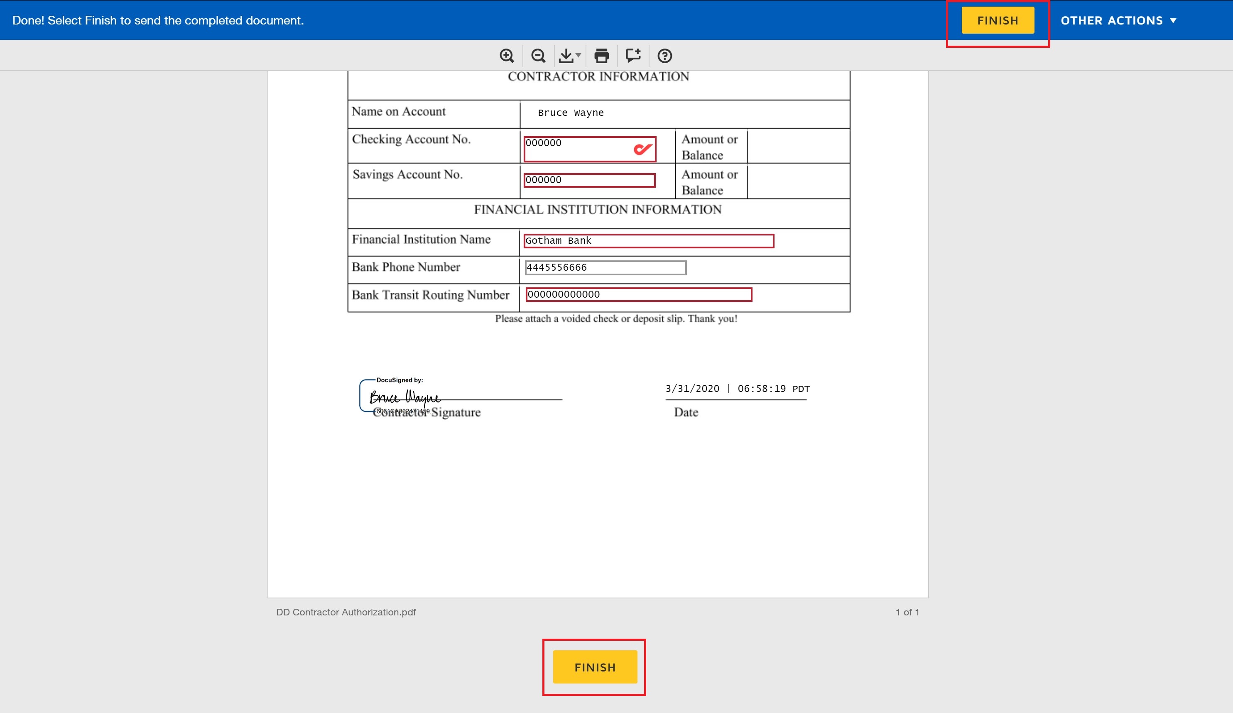
Task: Click the Checking Account No. input field
Action: (x=590, y=149)
